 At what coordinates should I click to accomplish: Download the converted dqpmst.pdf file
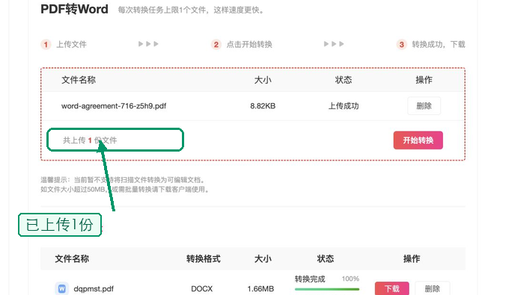(x=392, y=288)
